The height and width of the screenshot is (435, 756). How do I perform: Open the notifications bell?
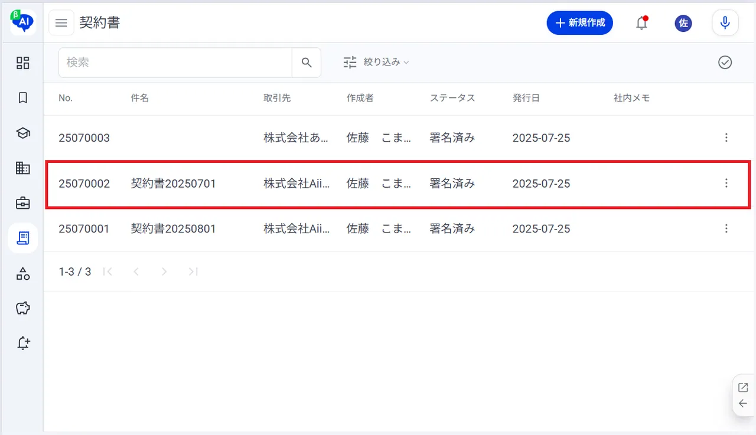(x=641, y=23)
